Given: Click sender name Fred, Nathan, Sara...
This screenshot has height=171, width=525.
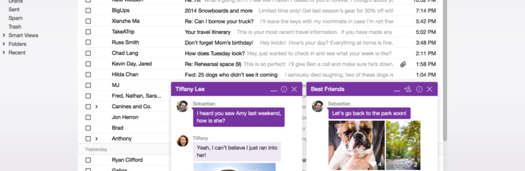Looking at the screenshot, I should (x=137, y=96).
